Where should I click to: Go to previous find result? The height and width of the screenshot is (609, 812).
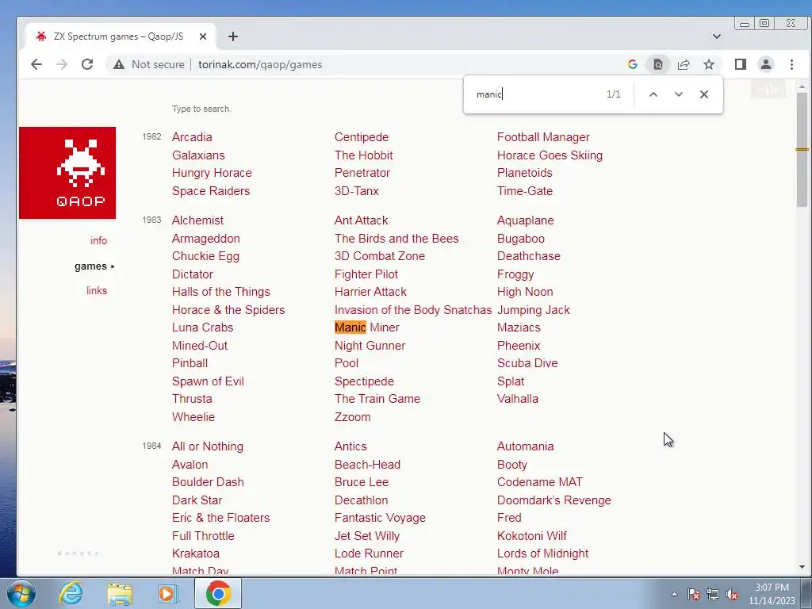point(653,94)
